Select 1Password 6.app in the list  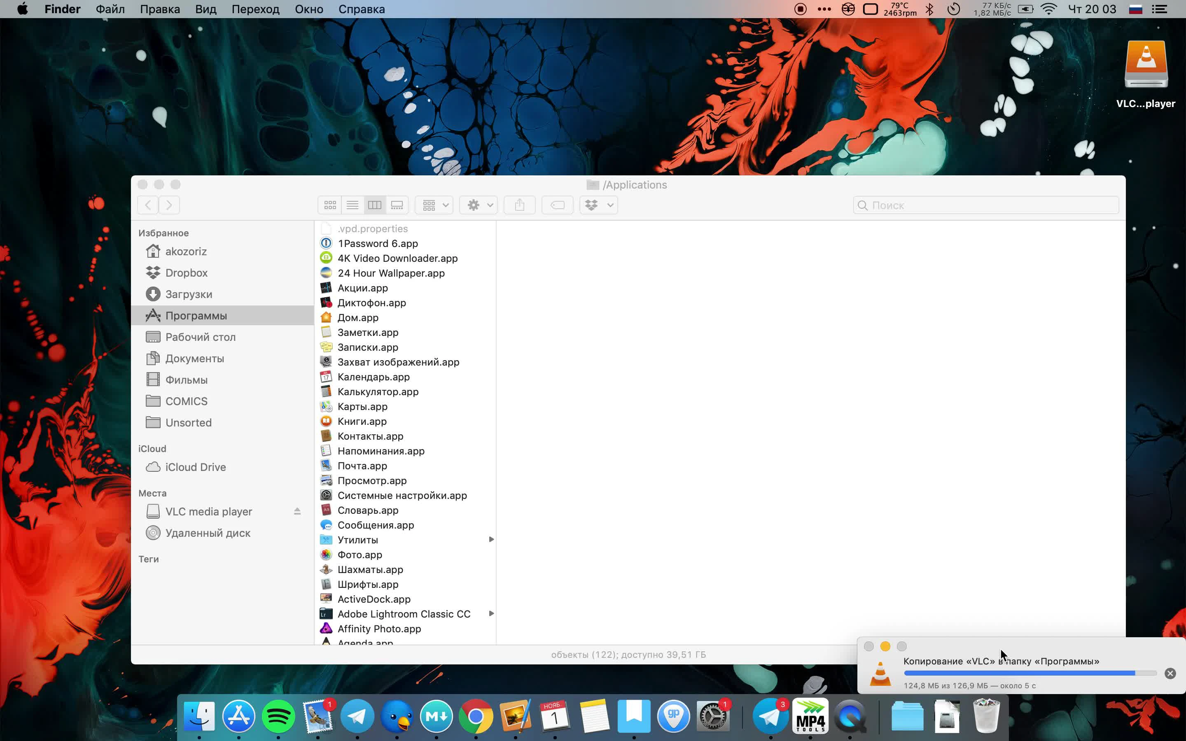click(x=406, y=244)
